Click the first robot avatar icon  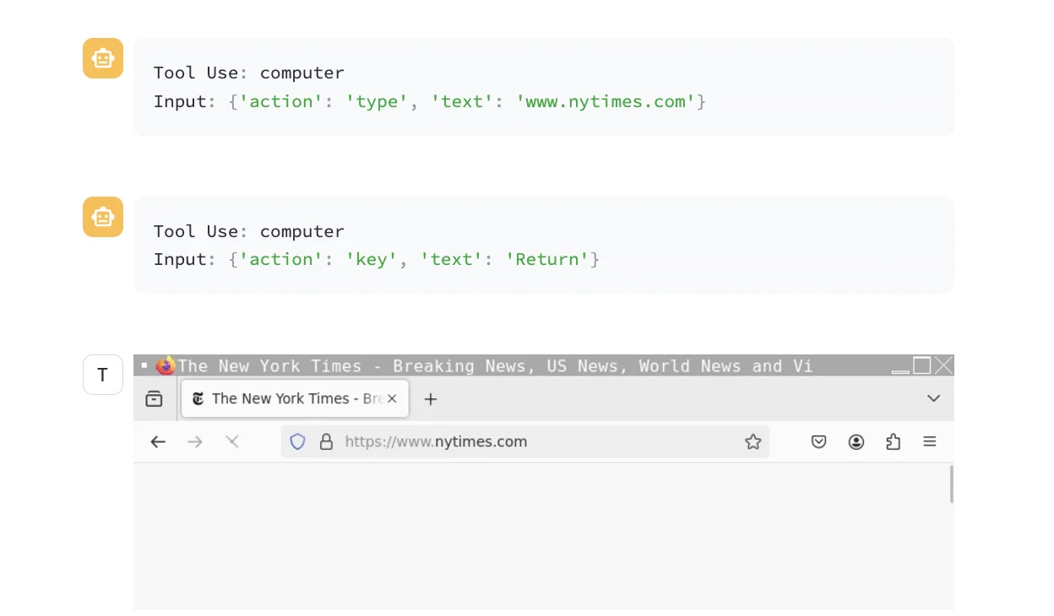pos(103,58)
